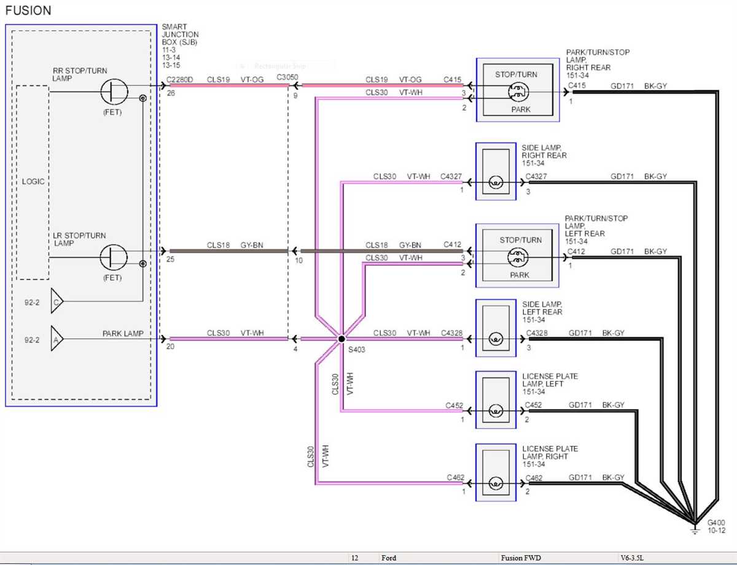
Task: Select the LICENSE PLATE LAMP RIGHT bulb symbol
Action: pyautogui.click(x=495, y=483)
